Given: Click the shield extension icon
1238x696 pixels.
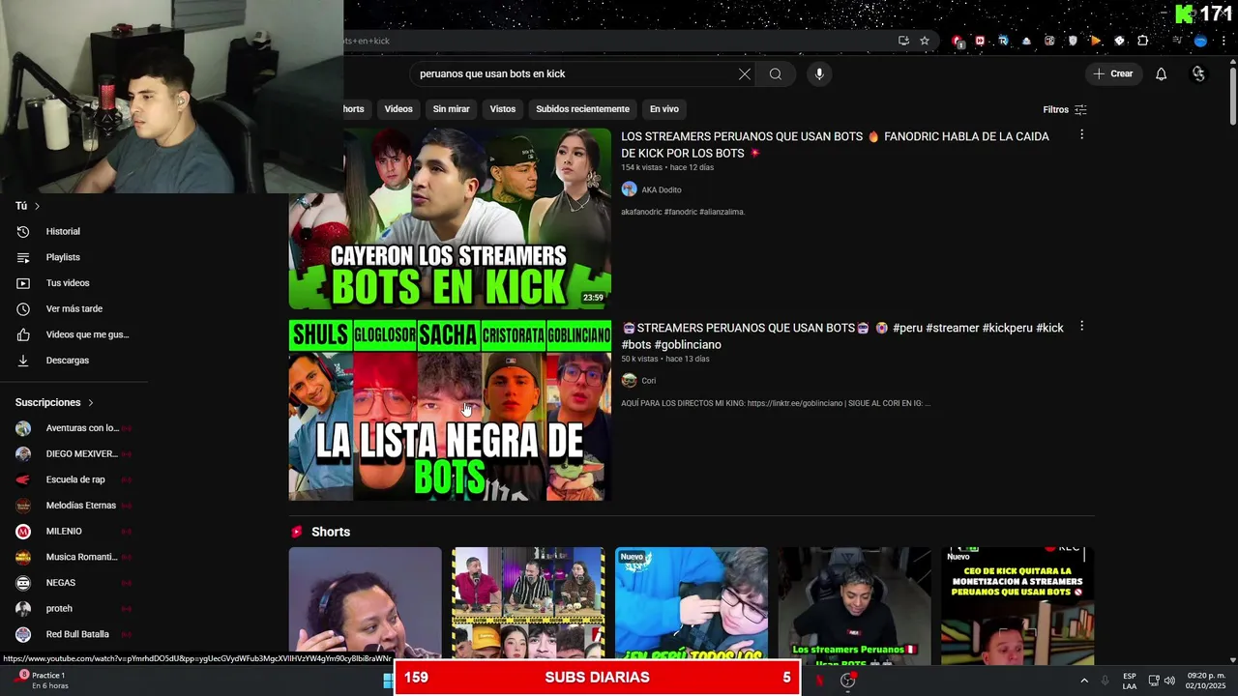Looking at the screenshot, I should (1073, 41).
